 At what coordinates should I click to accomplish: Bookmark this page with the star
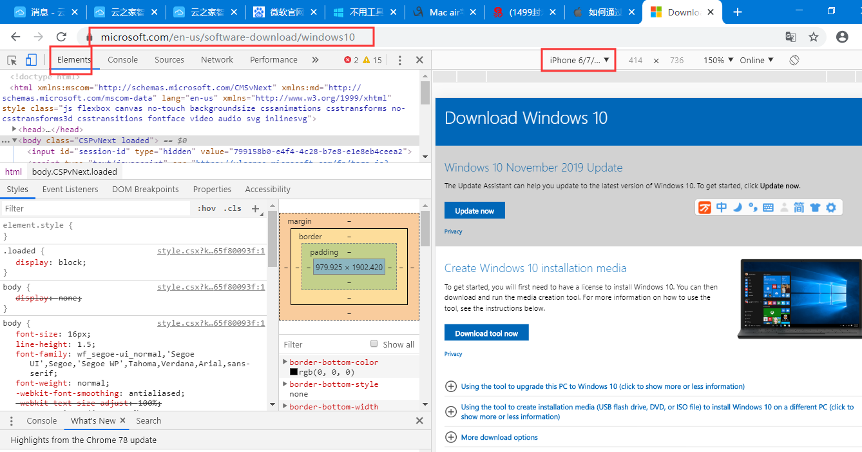(x=814, y=37)
